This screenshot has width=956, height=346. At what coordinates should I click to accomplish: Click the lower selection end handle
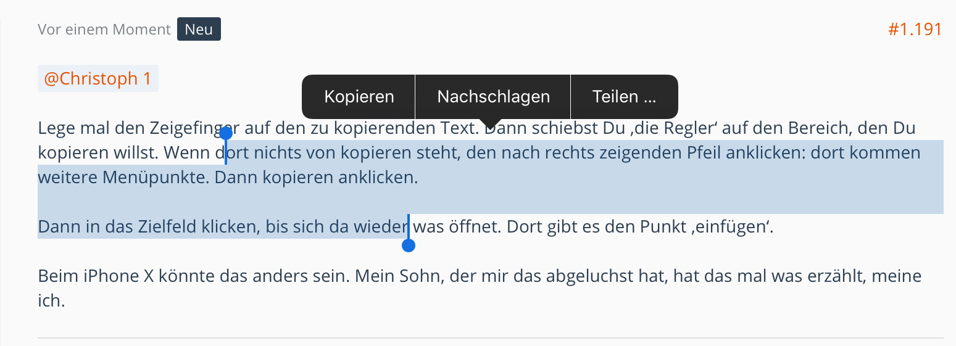pos(408,245)
